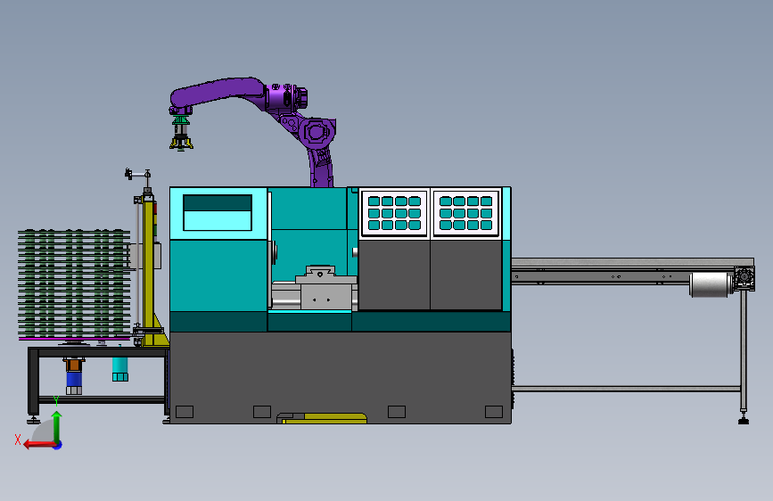Click the blue Z axis ball of the triad
This screenshot has height=501, width=773.
coord(58,445)
